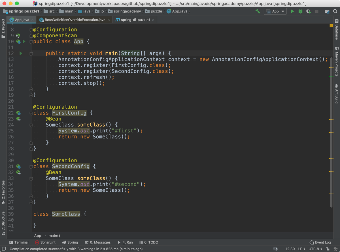Open the Maven Projects tool window
Viewport: 340px width, 252px height.
click(x=337, y=62)
